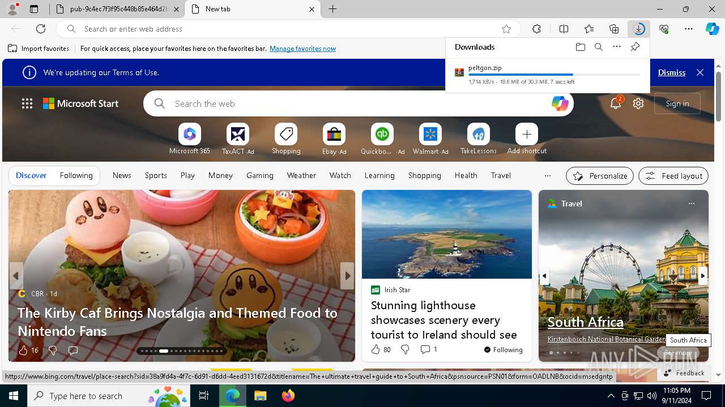Toggle Following for Irish Star
The image size is (725, 407).
click(504, 350)
